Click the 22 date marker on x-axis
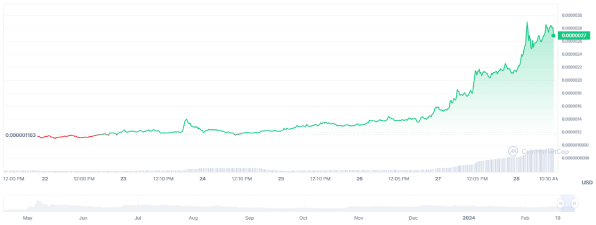The image size is (596, 225). [45, 179]
